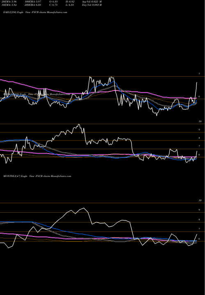Viewport: 205px width, 295px height.
Task: Click the '9' axis label on the monthly chart
Action: (199, 210)
